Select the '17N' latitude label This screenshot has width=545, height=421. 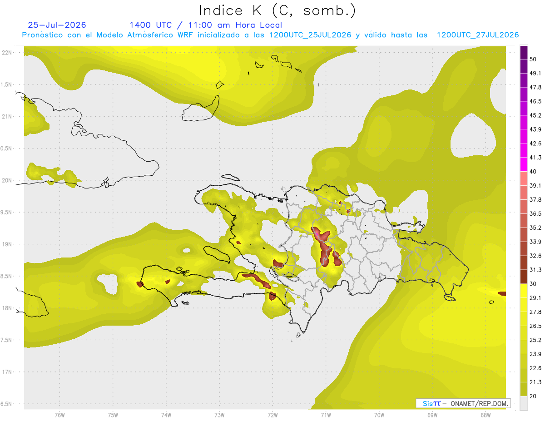pyautogui.click(x=7, y=372)
